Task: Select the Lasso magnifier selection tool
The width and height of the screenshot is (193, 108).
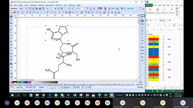Action: 22,13
